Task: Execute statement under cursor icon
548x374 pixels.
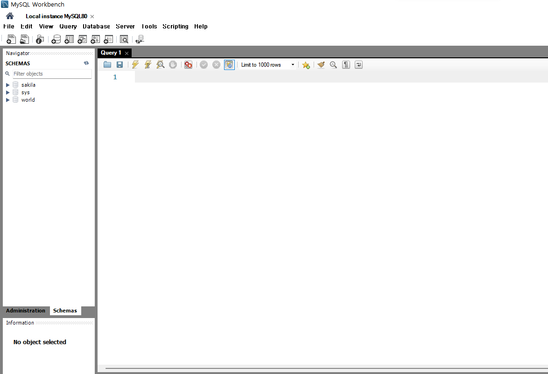Action: (x=148, y=65)
